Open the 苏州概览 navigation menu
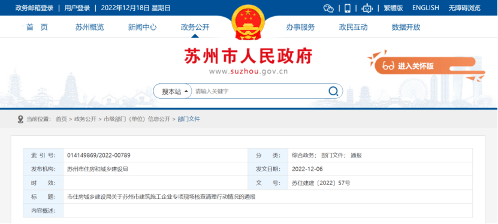This screenshot has width=498, height=224. (89, 28)
